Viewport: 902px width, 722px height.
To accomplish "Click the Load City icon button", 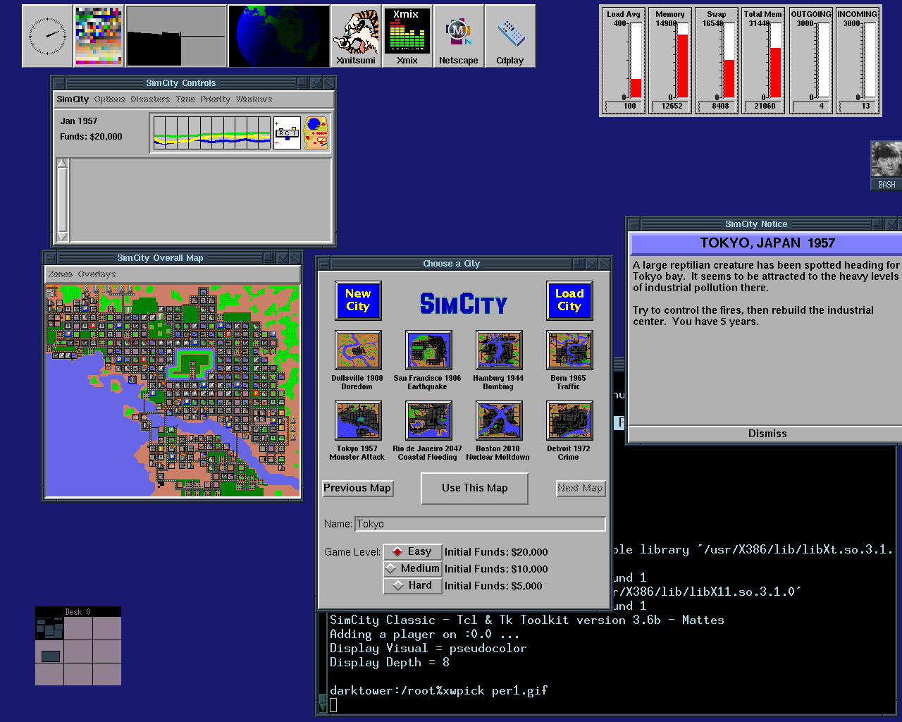I will coord(569,300).
